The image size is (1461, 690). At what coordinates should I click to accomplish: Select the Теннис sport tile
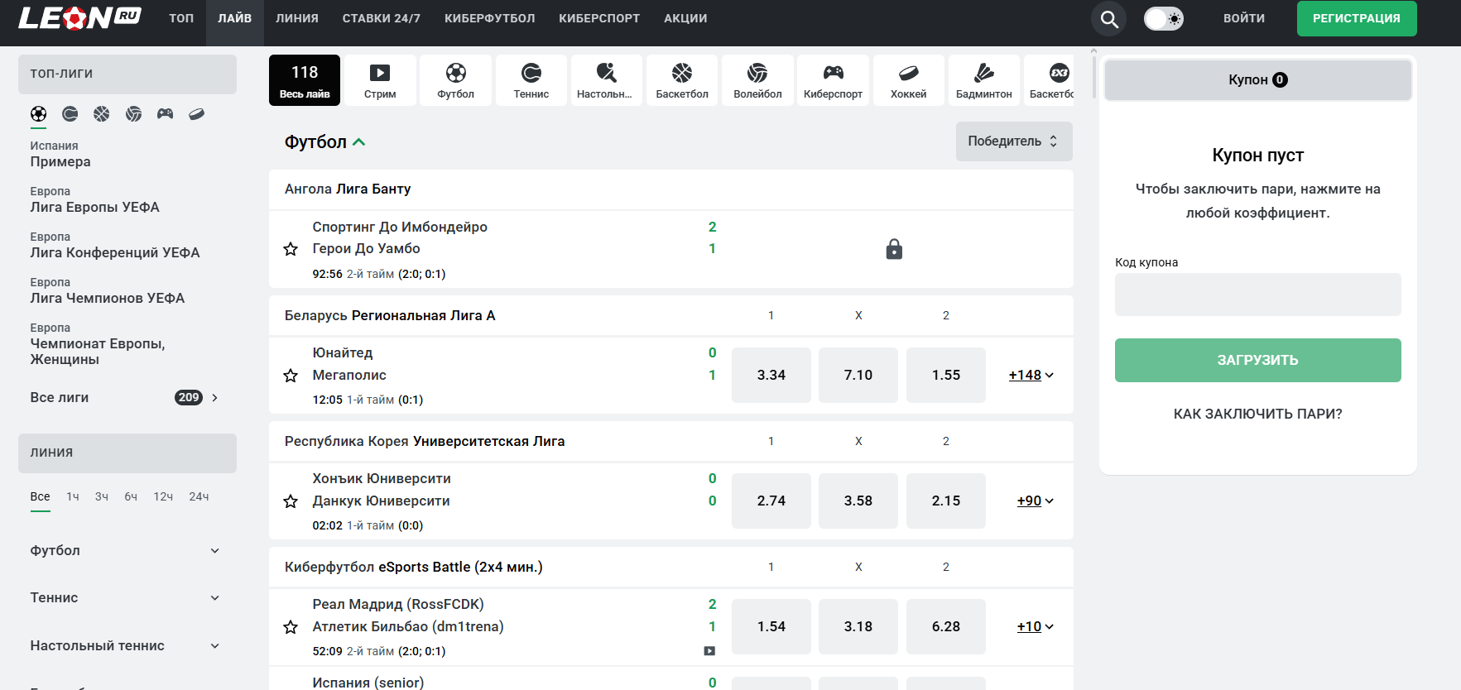(531, 80)
